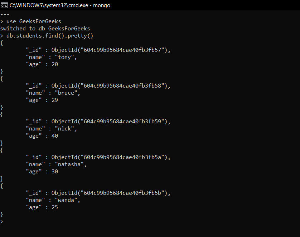This screenshot has height=237, width=300.
Task: Click the age value 29
Action: (x=55, y=100)
